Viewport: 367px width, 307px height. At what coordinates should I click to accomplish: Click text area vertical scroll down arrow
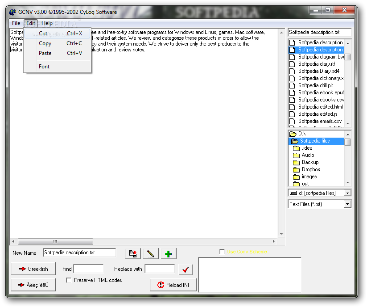(281, 234)
